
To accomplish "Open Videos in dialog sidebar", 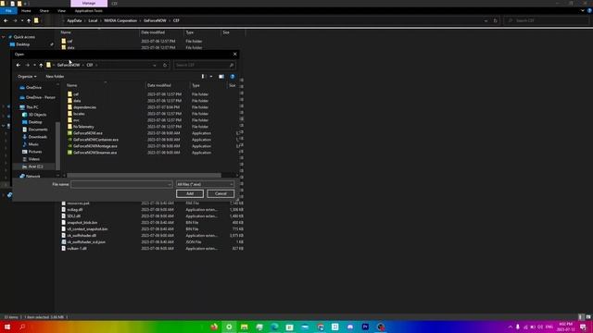I will pyautogui.click(x=33, y=159).
